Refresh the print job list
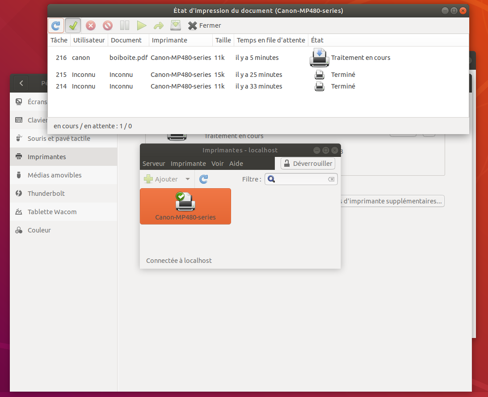The width and height of the screenshot is (488, 397). [x=56, y=25]
